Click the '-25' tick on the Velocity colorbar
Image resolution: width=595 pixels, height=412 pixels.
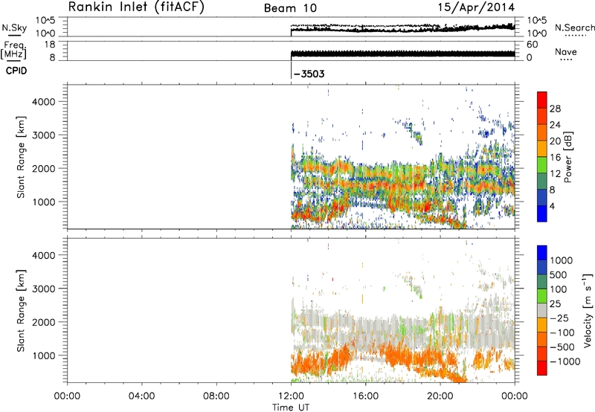[x=559, y=318]
